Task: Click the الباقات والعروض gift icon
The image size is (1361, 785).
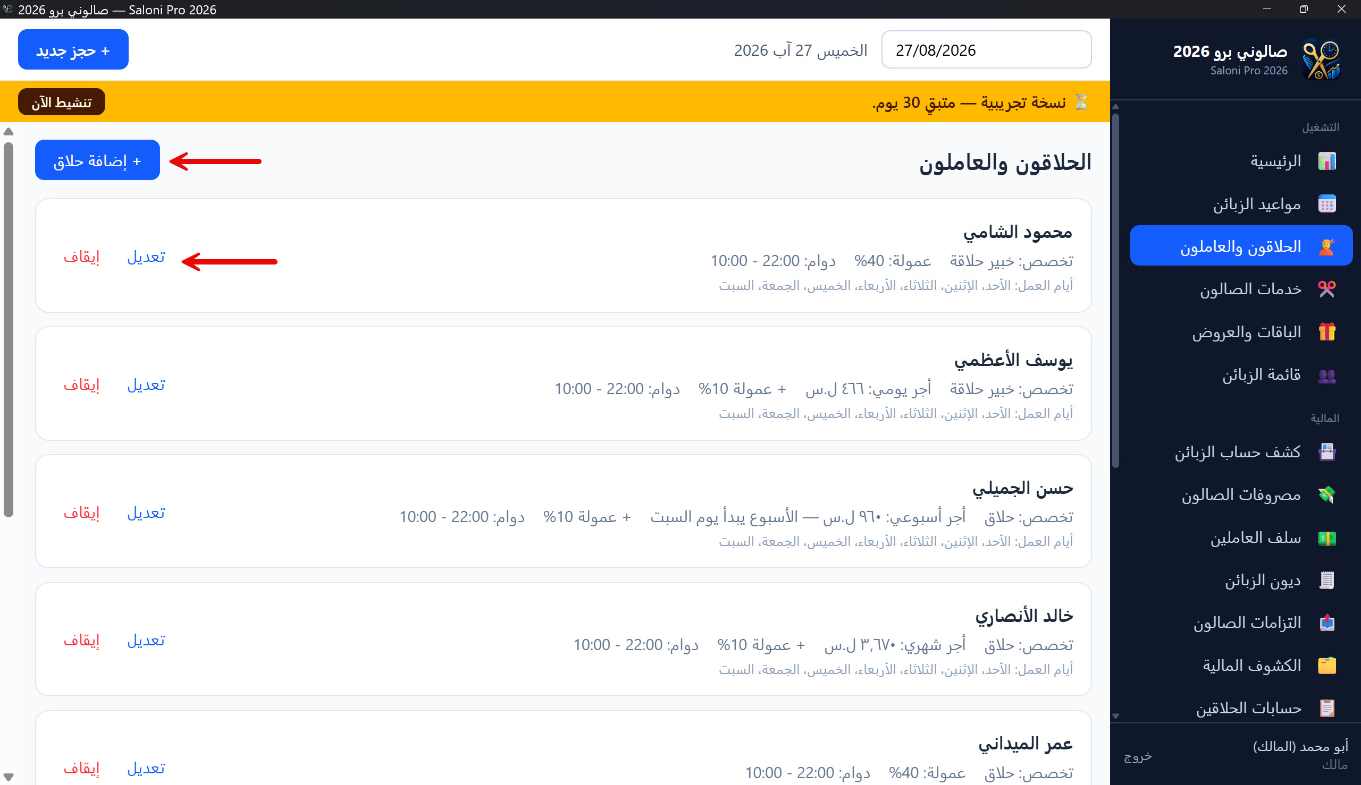Action: [1327, 331]
